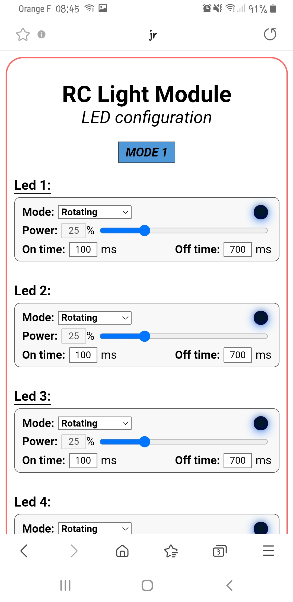293x602 pixels.
Task: Tap the site info icon
Action: 41,34
